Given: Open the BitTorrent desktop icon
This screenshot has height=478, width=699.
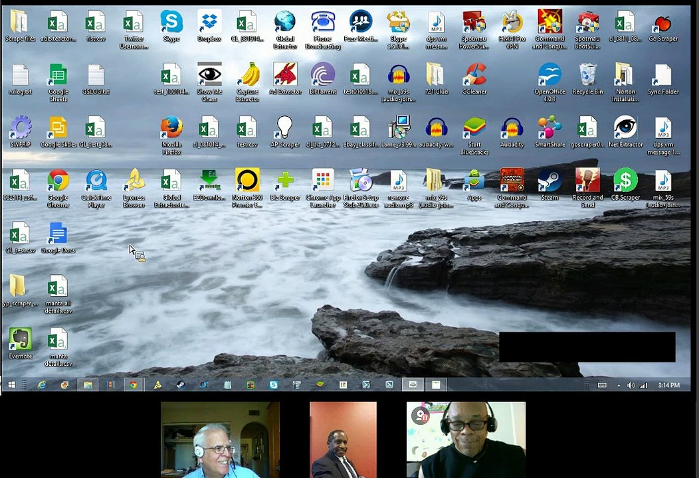Looking at the screenshot, I should point(323,76).
